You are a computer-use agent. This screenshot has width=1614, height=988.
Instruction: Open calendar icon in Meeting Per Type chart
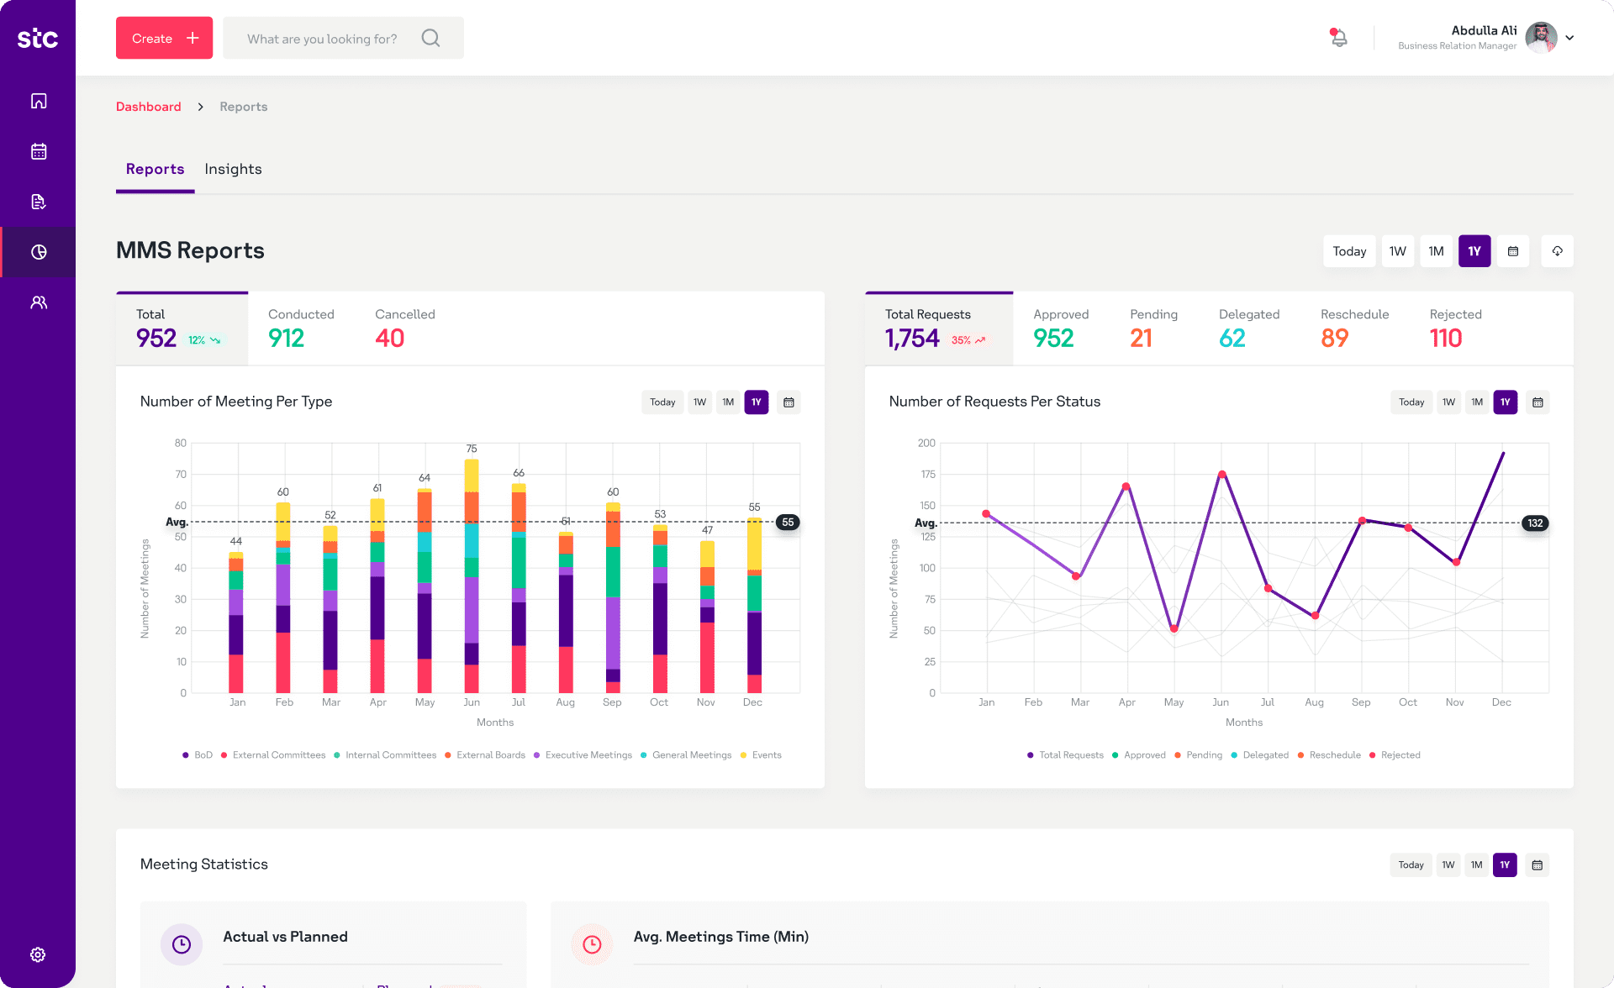tap(789, 402)
